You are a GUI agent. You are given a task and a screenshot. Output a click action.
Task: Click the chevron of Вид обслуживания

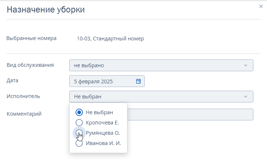pos(246,65)
